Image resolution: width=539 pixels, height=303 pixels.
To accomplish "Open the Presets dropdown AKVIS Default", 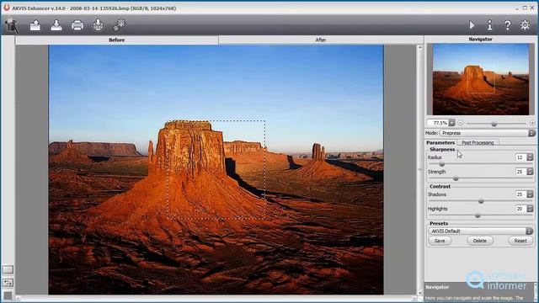I will (481, 231).
